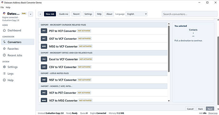Click NOT ACTIVATED badge on PST to VCF row
This screenshot has height=115, width=219.
(x=84, y=31)
